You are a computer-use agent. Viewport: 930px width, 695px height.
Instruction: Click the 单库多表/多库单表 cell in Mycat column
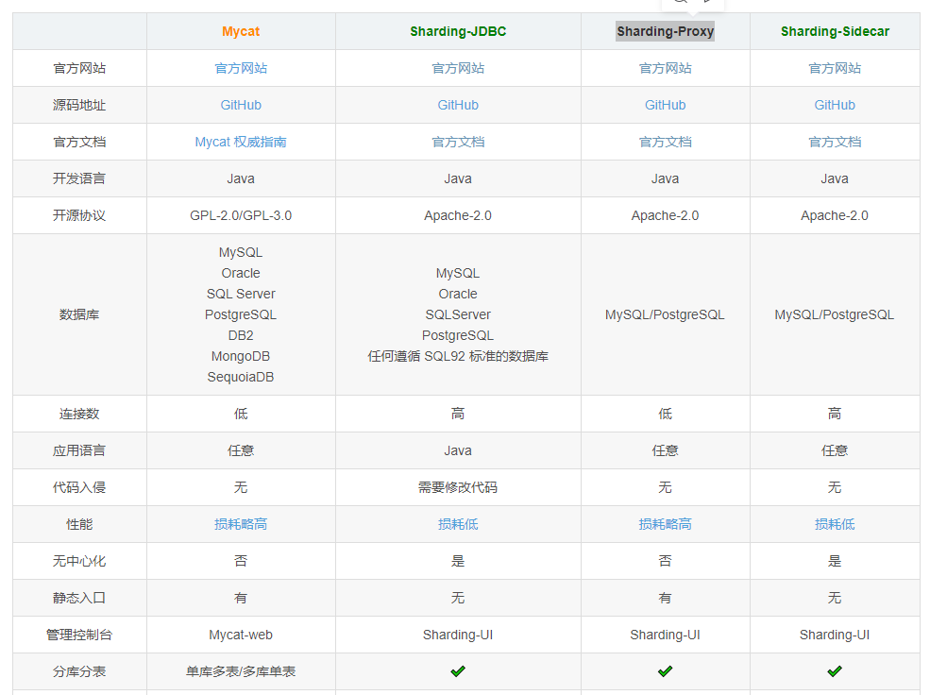click(x=241, y=671)
